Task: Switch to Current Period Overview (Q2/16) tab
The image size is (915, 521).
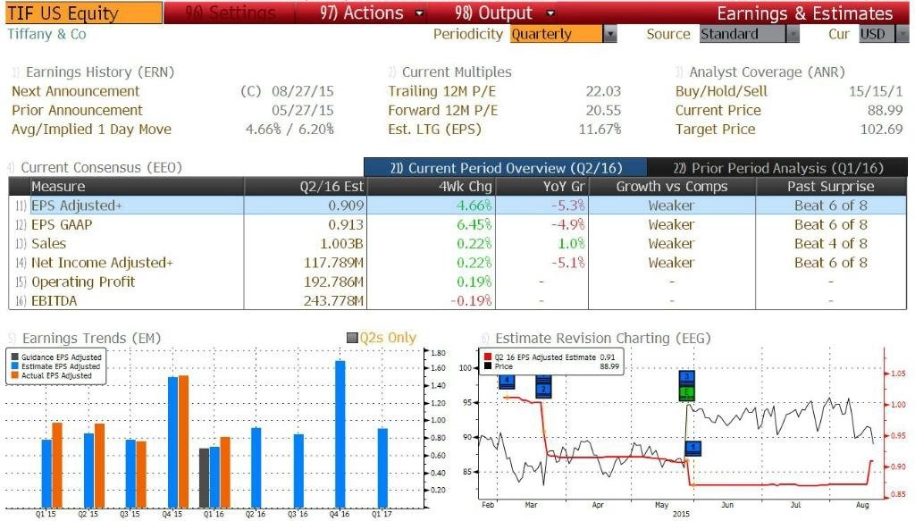Action: 506,168
